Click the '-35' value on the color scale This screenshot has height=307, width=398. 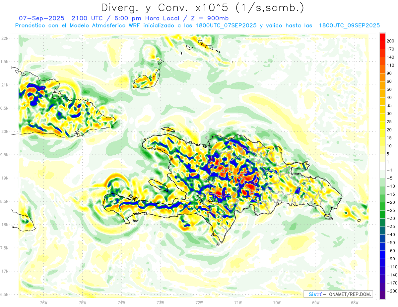391,227
